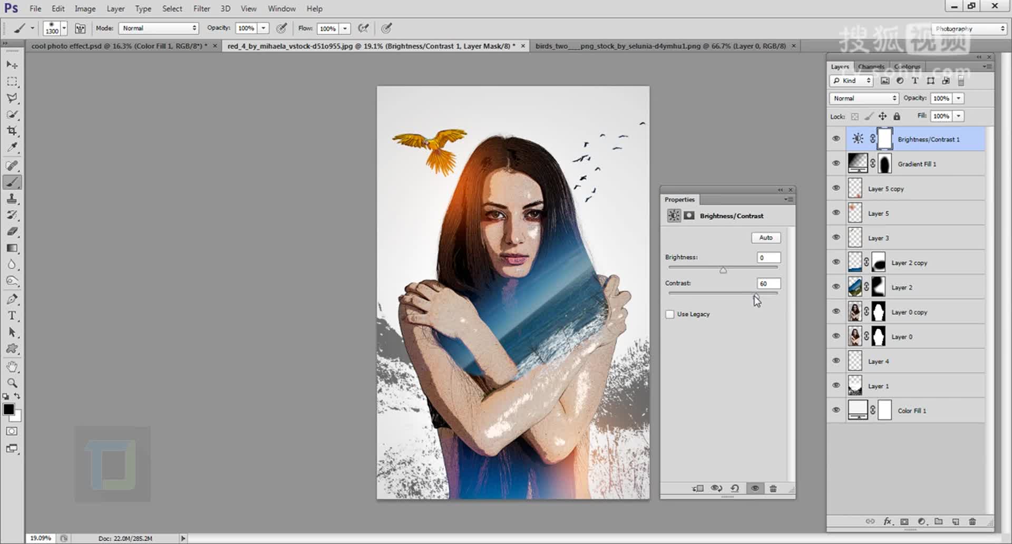Open the layer filter Kind dropdown
This screenshot has height=544, width=1012.
pyautogui.click(x=852, y=81)
